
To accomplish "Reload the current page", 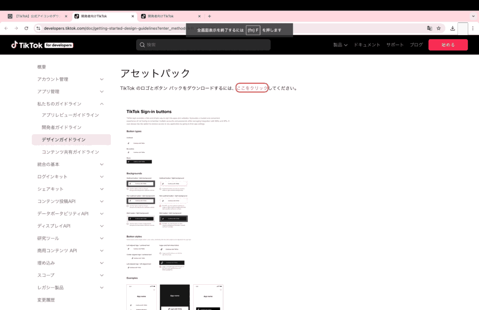I will coord(26,29).
